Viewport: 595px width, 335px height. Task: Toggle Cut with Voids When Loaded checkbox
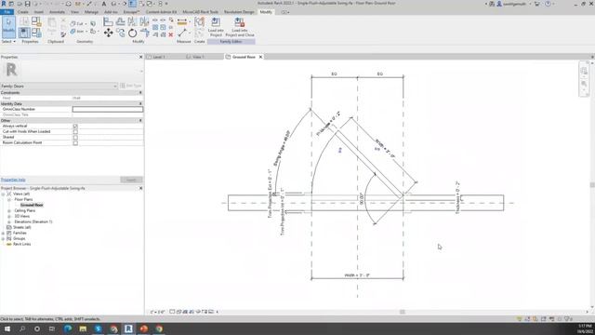(75, 132)
